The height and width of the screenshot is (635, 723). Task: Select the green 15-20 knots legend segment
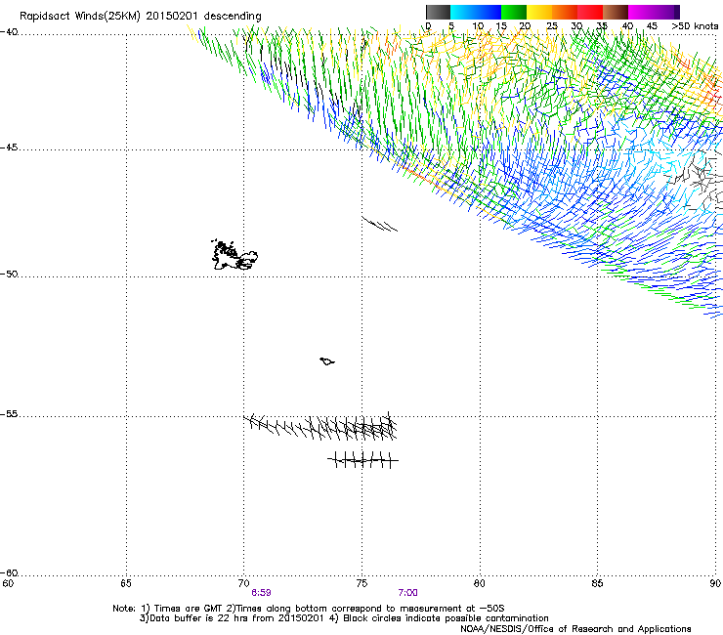[x=514, y=12]
